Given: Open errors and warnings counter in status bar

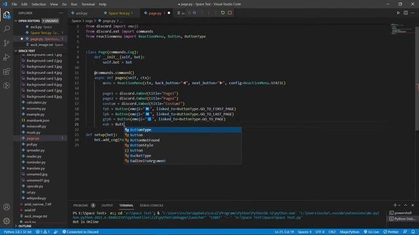Looking at the screenshot, I should [x=43, y=232].
